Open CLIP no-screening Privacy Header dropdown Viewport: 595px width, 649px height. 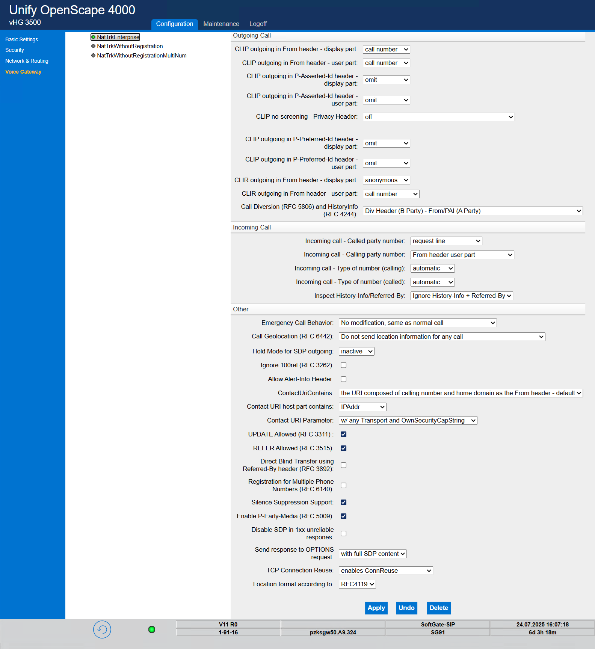click(x=439, y=117)
